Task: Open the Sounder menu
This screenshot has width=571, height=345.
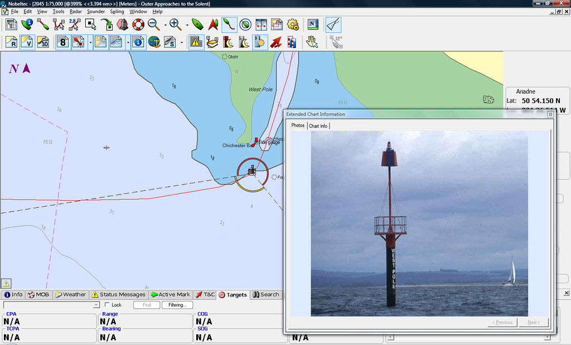Action: pos(96,12)
